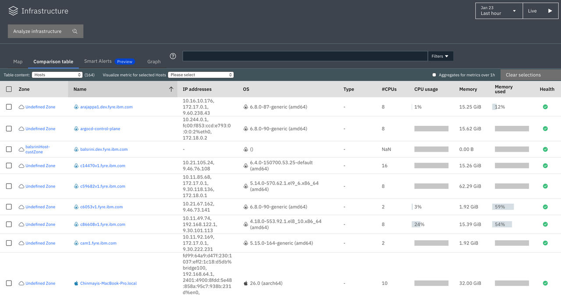
Task: Click the Memory column header
Action: coord(468,89)
